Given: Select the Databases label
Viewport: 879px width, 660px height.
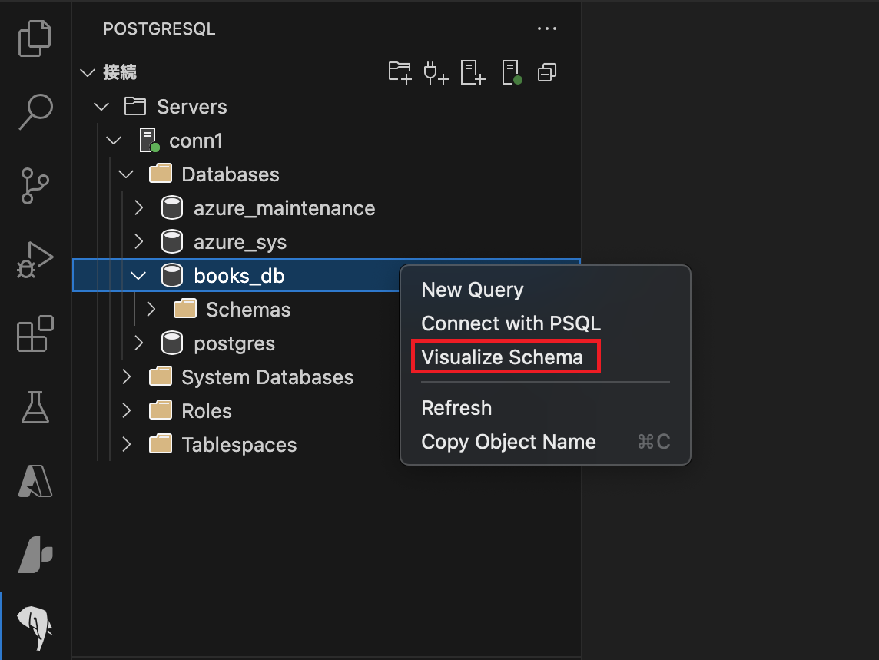Looking at the screenshot, I should point(231,174).
